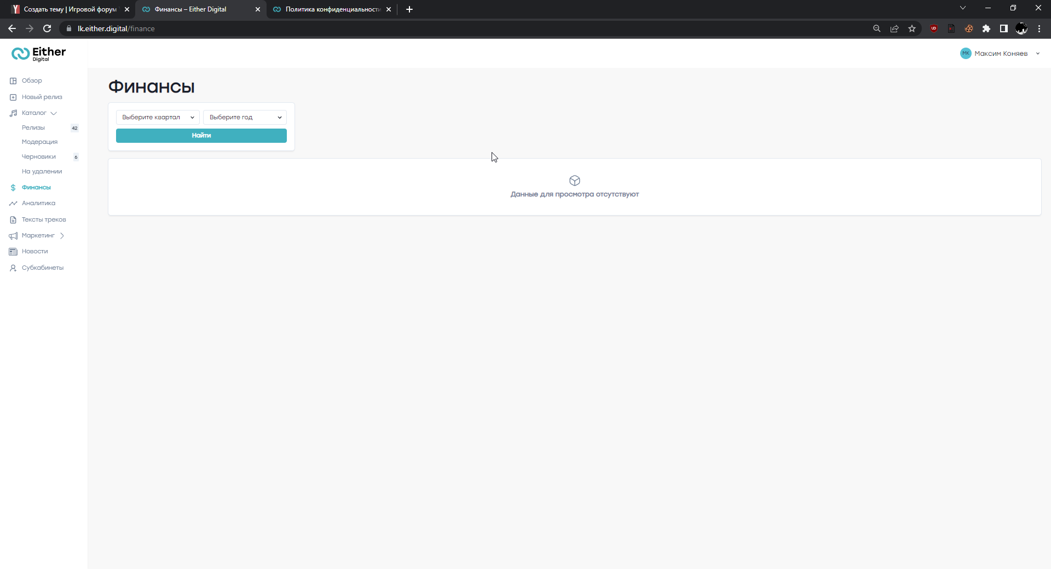
Task: Open the Максим Коняев account dropdown arrow
Action: 1038,54
